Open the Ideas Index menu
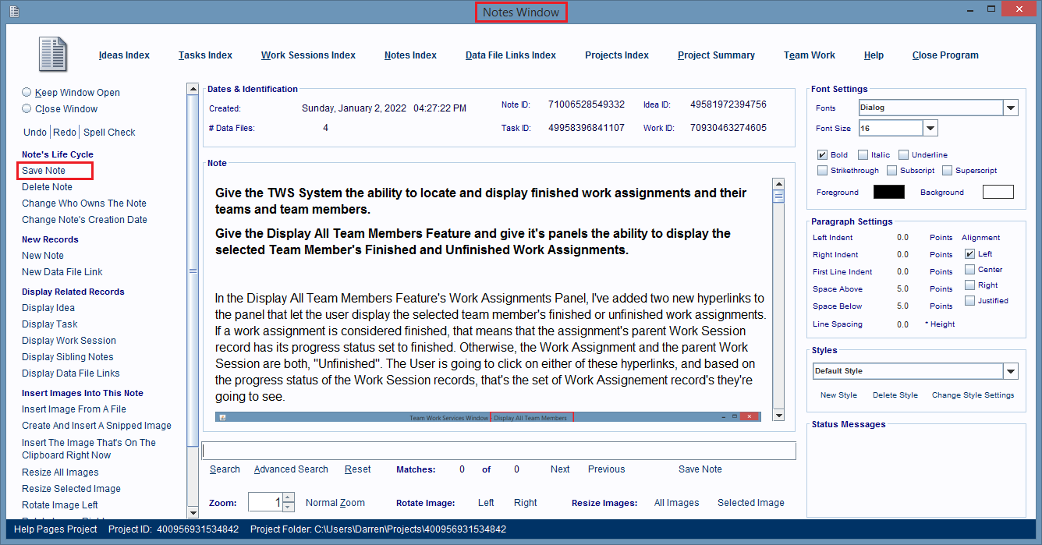 [x=124, y=55]
